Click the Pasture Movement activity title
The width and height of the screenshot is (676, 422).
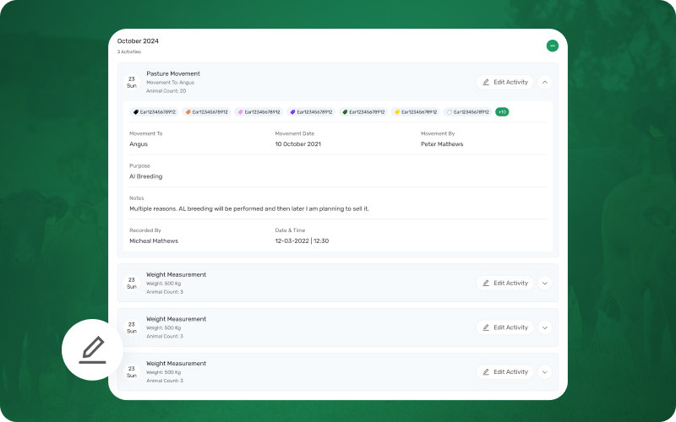173,73
